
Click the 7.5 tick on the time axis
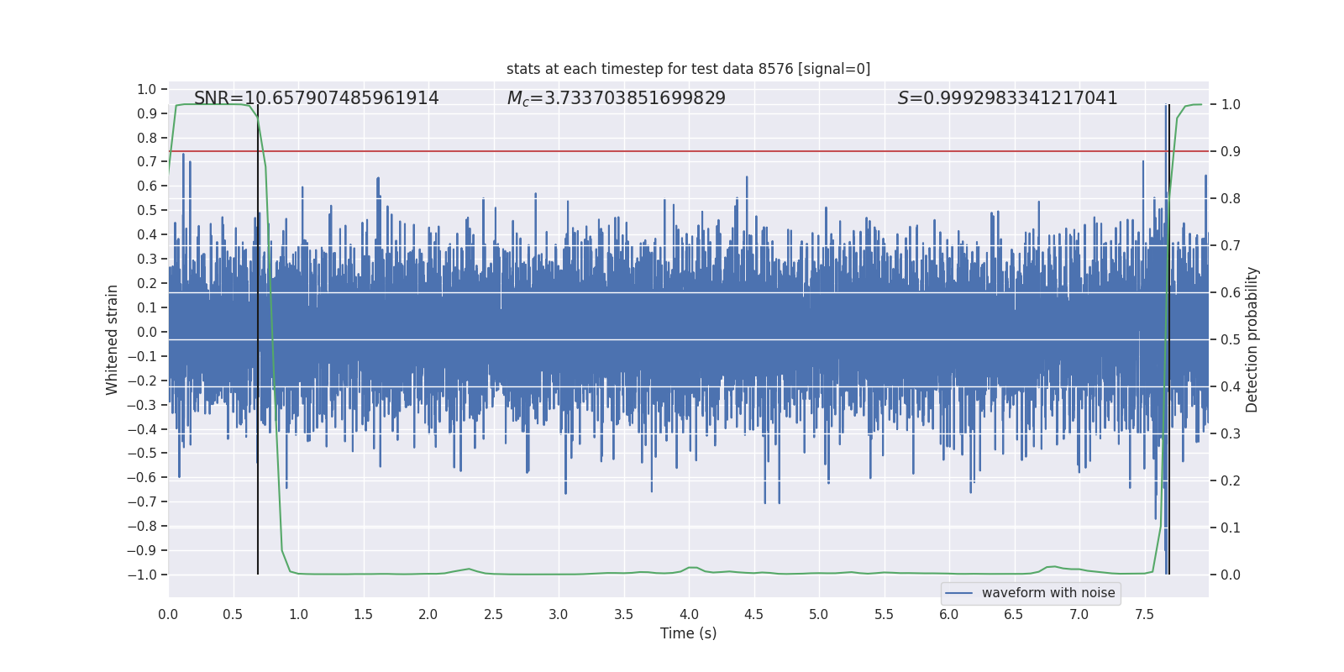point(1144,614)
